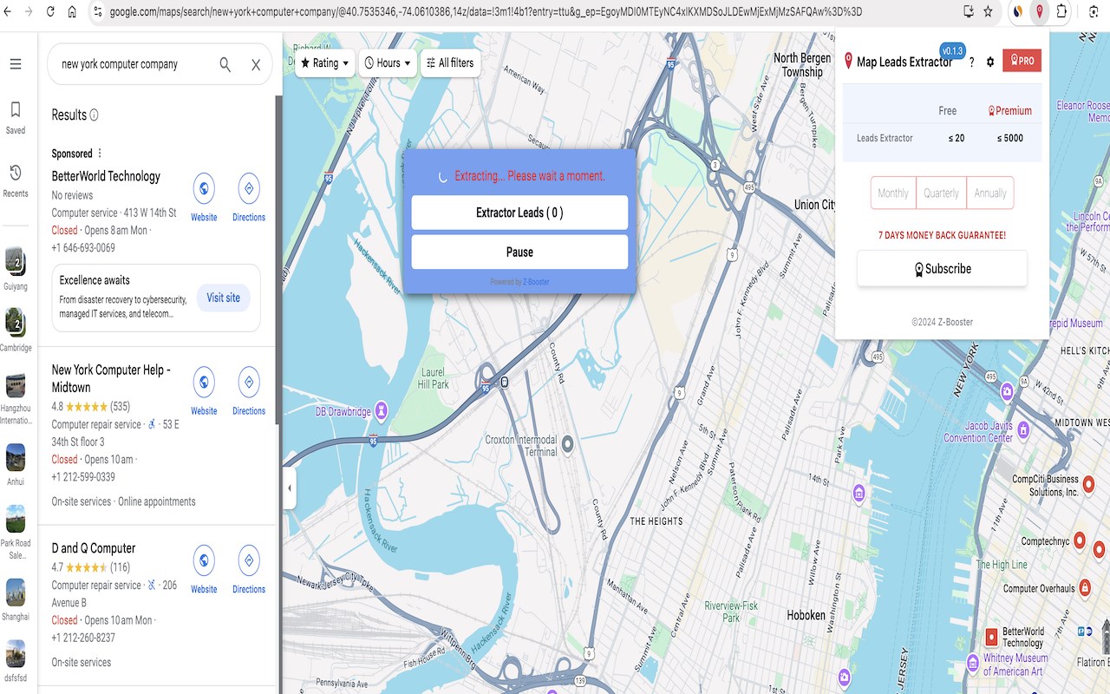Viewport: 1110px width, 694px height.
Task: Click Extractor Leads ( 0 ) button
Action: tap(519, 213)
